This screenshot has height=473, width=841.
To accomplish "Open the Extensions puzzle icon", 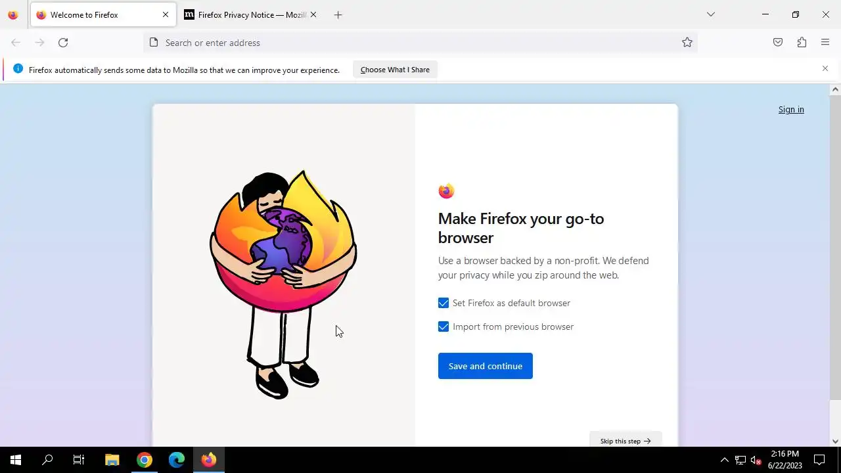I will click(802, 43).
